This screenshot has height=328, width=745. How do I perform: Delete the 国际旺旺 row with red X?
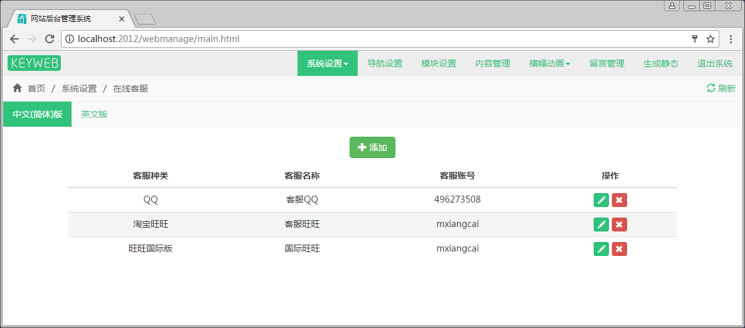pyautogui.click(x=619, y=249)
